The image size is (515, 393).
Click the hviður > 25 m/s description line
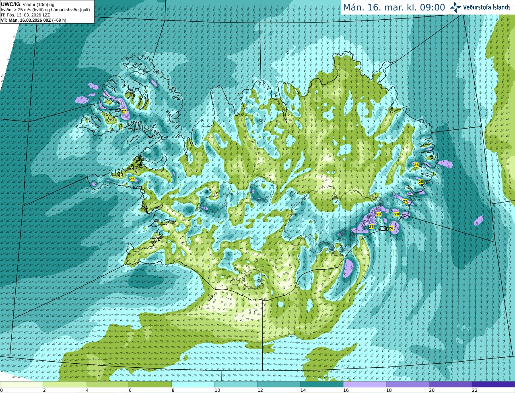(x=45, y=10)
